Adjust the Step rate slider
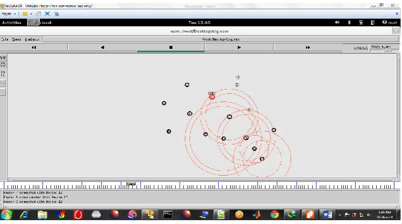The image size is (402, 224). [x=387, y=51]
